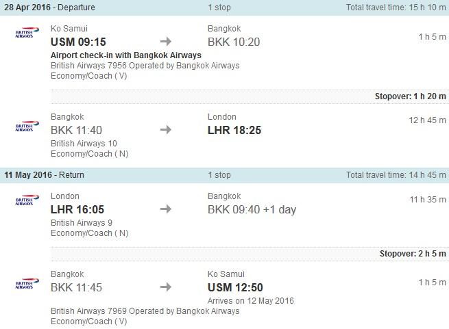Viewport: 449px width, 329px height.
Task: Click Airport check-in with Bangkok Airways text
Action: 126,55
